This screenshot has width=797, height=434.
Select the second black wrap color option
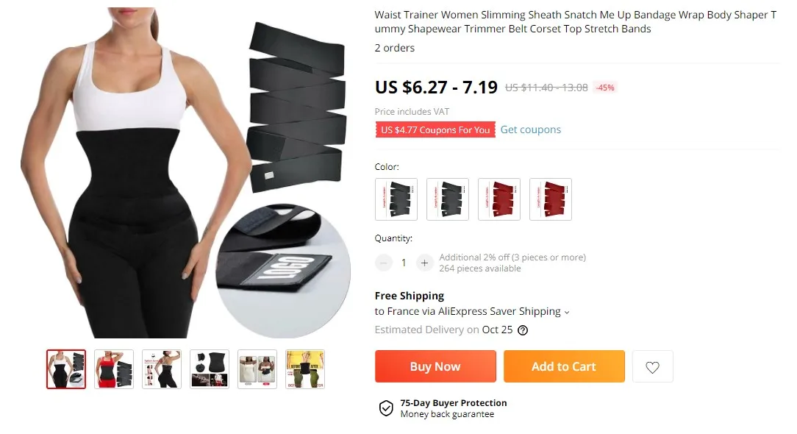click(447, 199)
